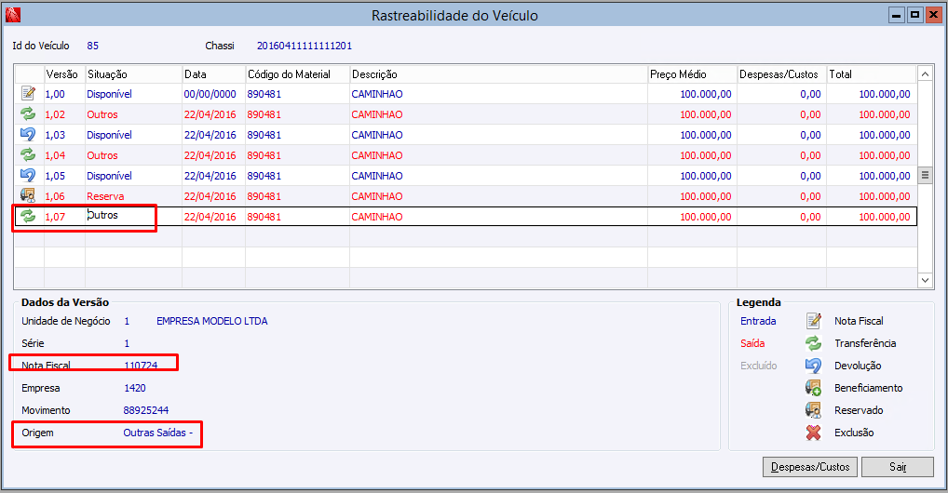Click date 00/00/0000 in row 1,00
The image size is (948, 493).
[210, 94]
